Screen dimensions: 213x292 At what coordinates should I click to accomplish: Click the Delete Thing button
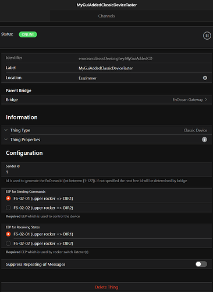[106, 287]
